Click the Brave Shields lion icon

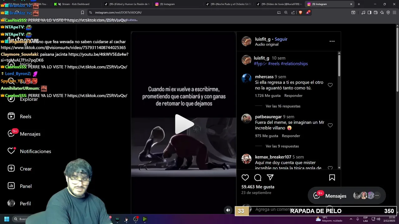[x=300, y=12]
